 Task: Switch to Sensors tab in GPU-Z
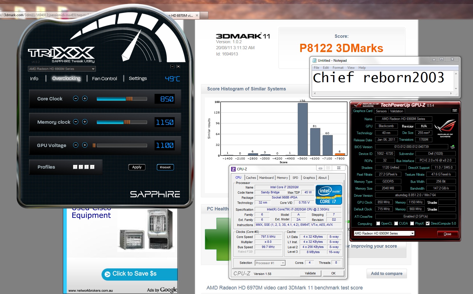coord(381,111)
